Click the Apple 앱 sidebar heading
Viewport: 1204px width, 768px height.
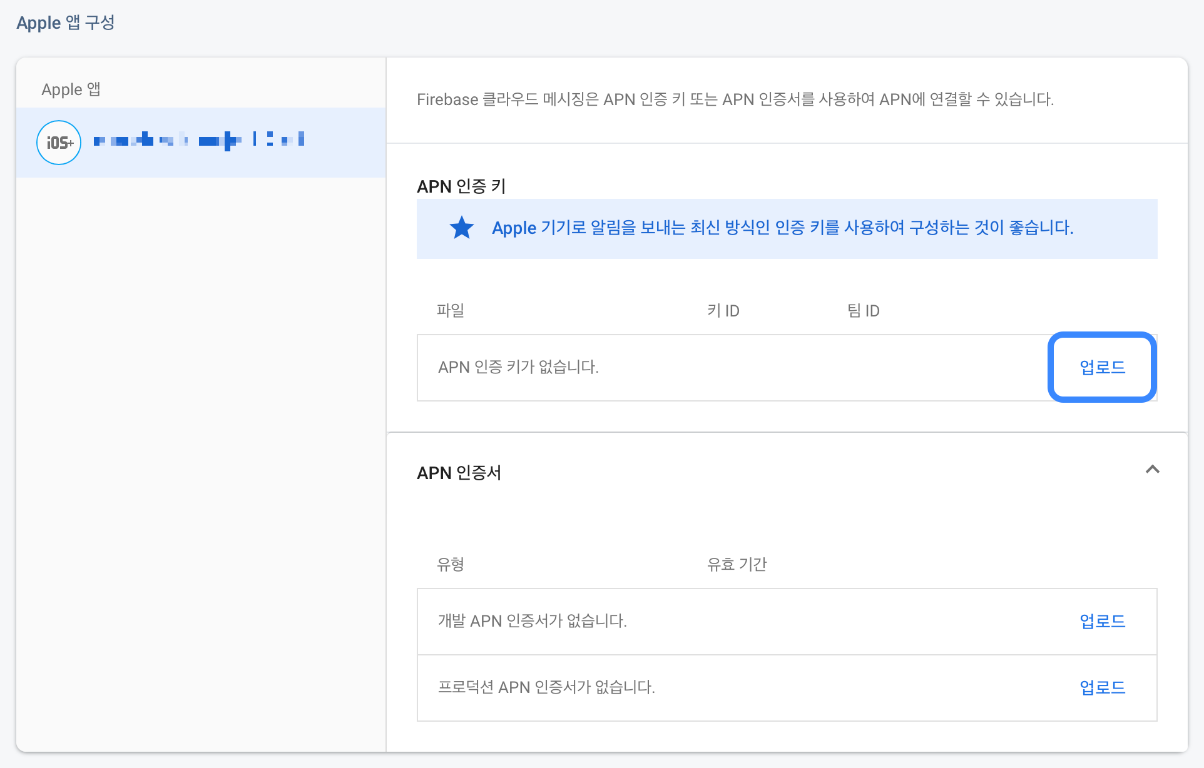click(71, 89)
